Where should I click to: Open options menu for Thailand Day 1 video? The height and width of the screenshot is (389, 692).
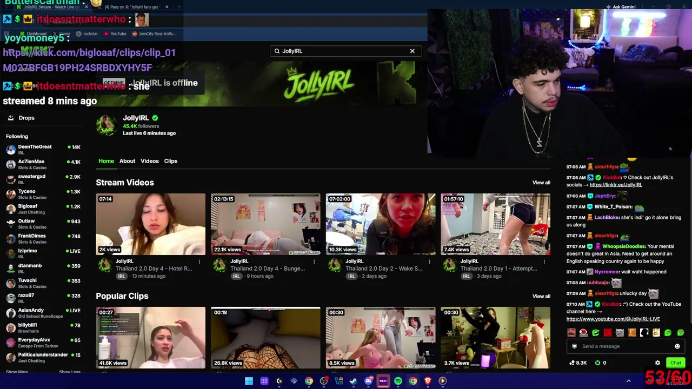tap(544, 262)
